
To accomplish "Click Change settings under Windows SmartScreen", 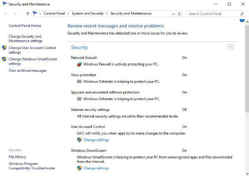I will (x=96, y=168).
